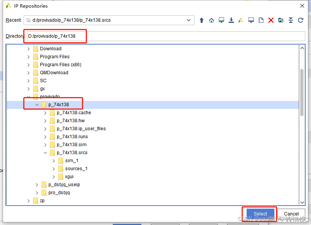Delete selected item with red X

point(271,20)
